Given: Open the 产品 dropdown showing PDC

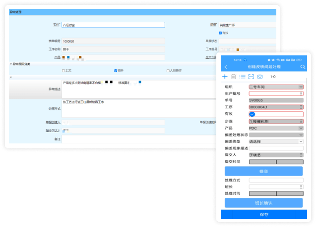Looking at the screenshot, I should point(276,128).
